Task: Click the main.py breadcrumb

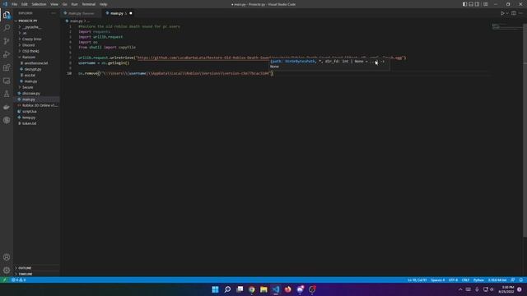Action: (77, 21)
